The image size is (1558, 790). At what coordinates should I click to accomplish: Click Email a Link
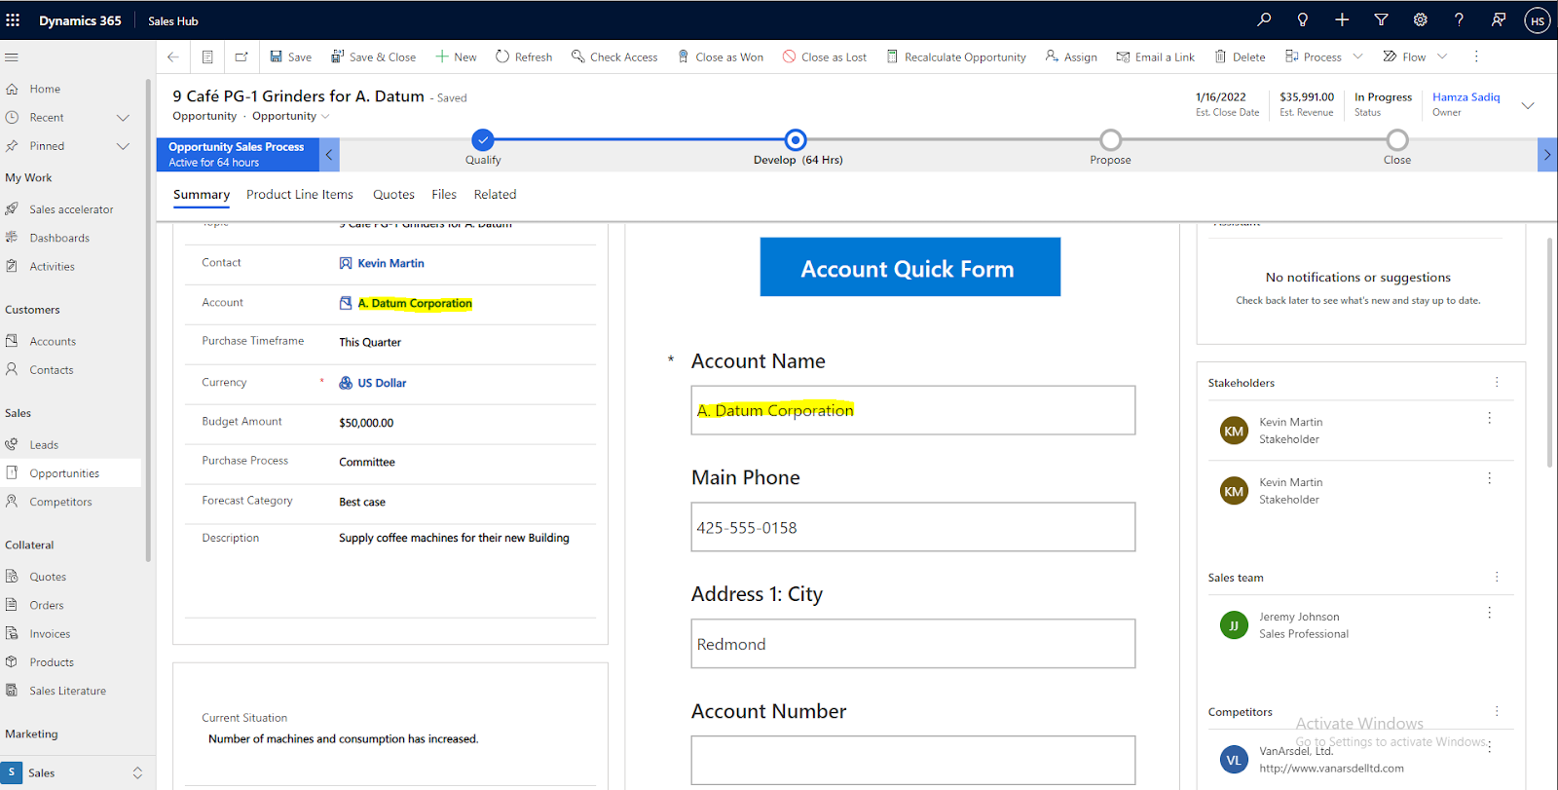pyautogui.click(x=1156, y=56)
